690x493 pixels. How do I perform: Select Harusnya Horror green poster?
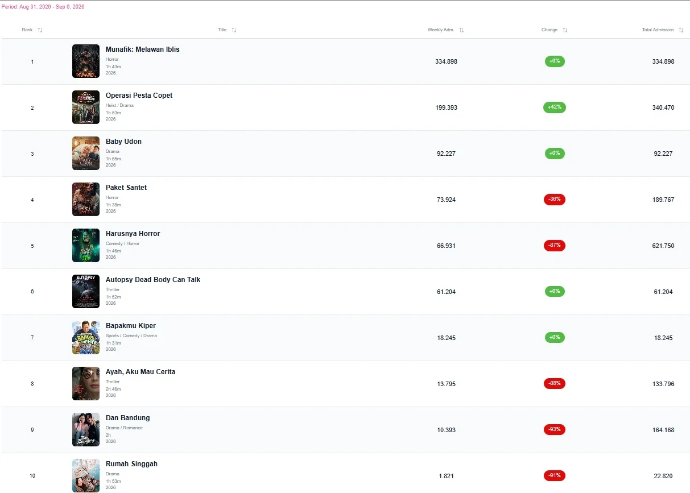click(86, 246)
